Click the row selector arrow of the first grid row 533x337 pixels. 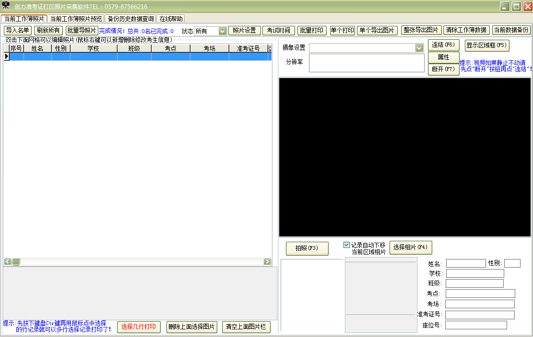pyautogui.click(x=6, y=56)
